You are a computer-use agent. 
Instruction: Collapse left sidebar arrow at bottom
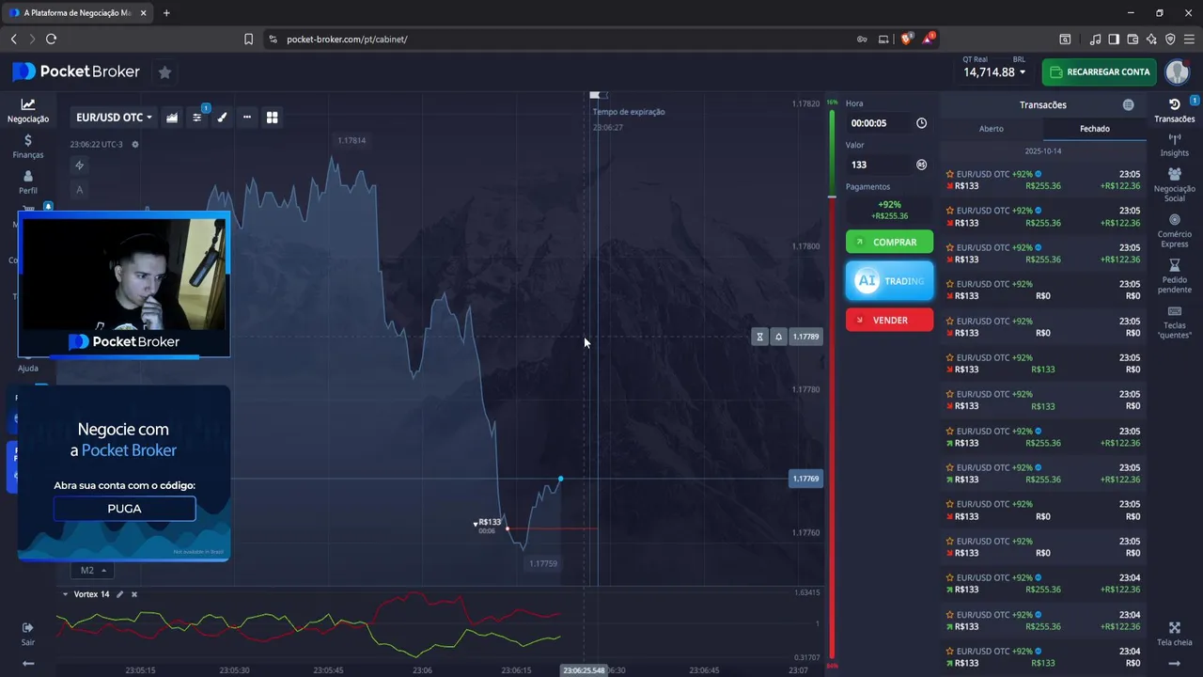pyautogui.click(x=28, y=663)
